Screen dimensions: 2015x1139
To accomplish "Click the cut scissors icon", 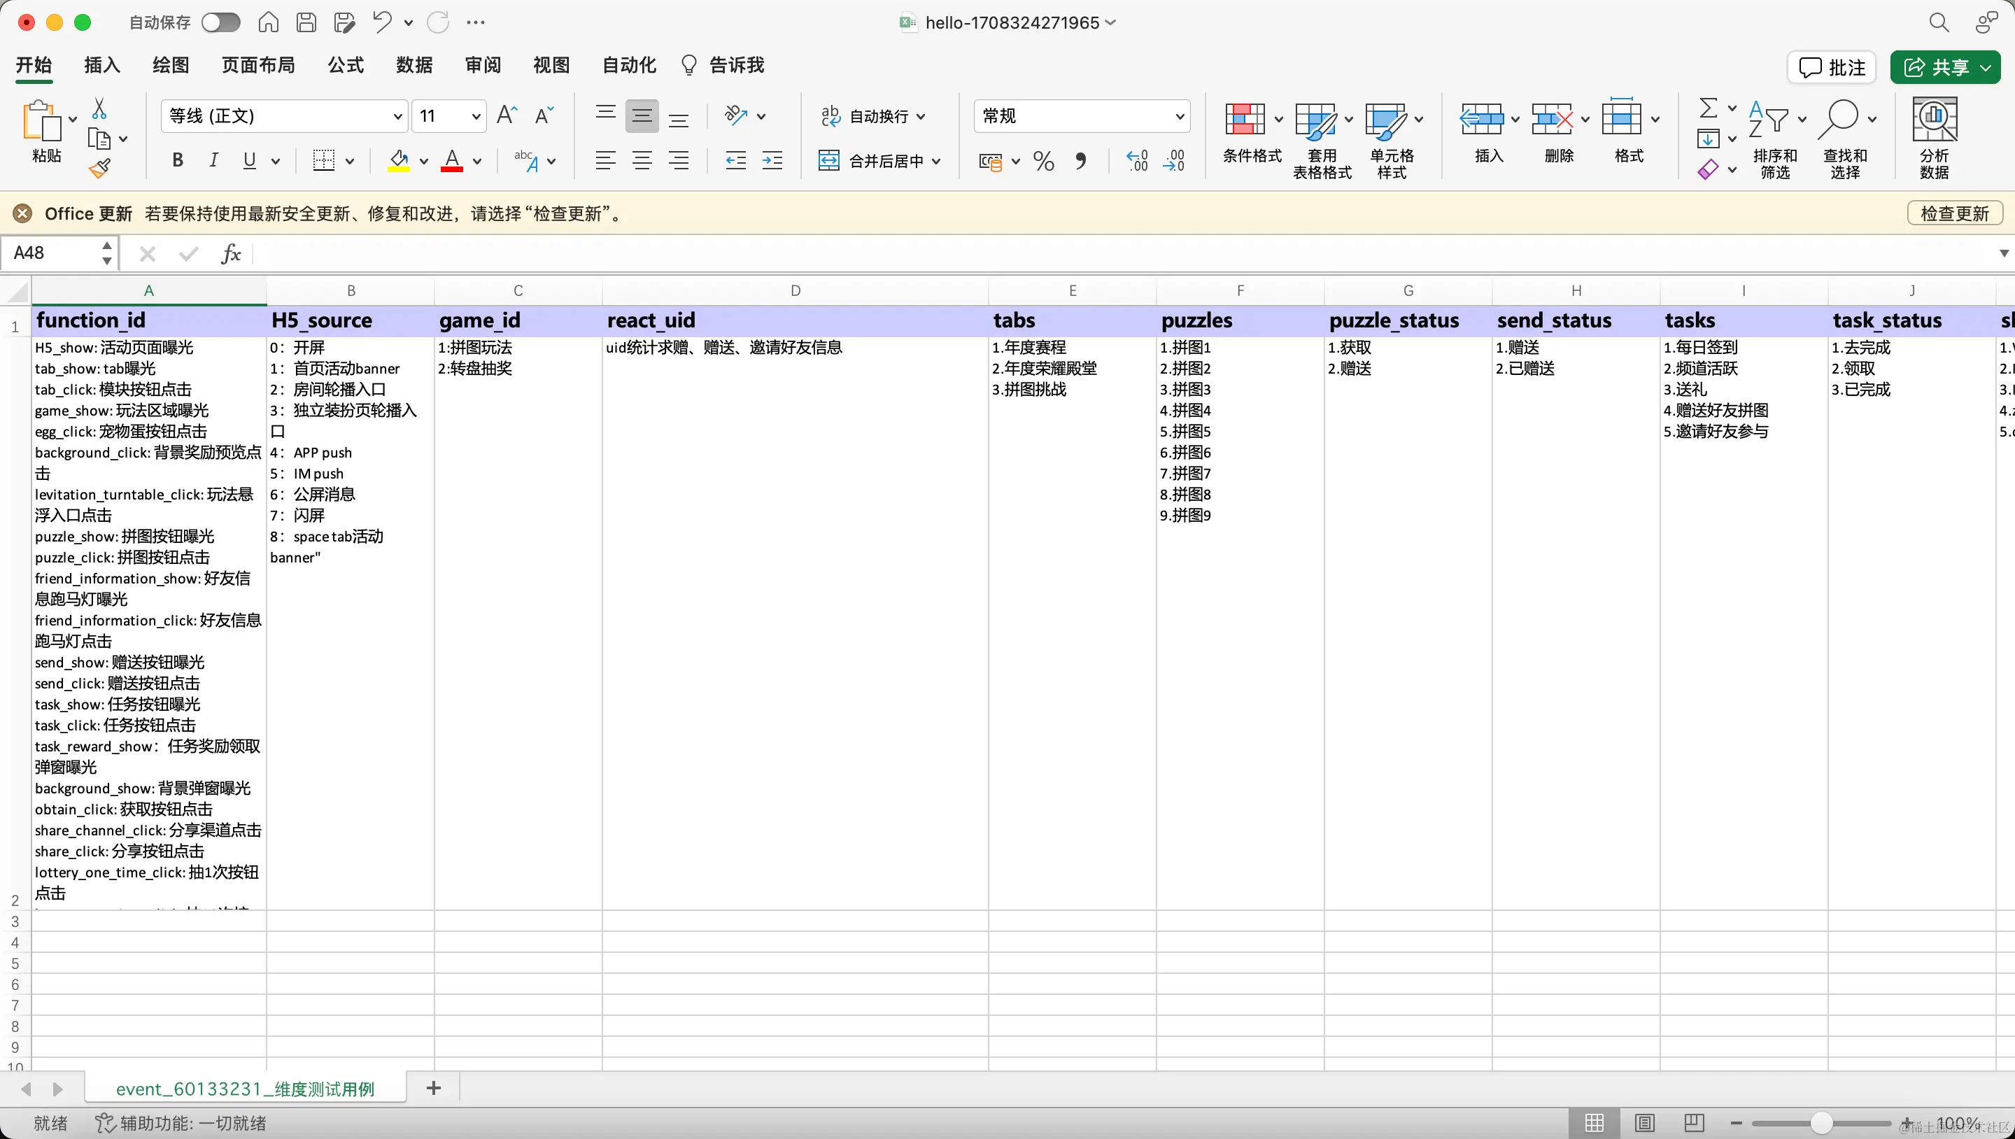I will [x=99, y=108].
